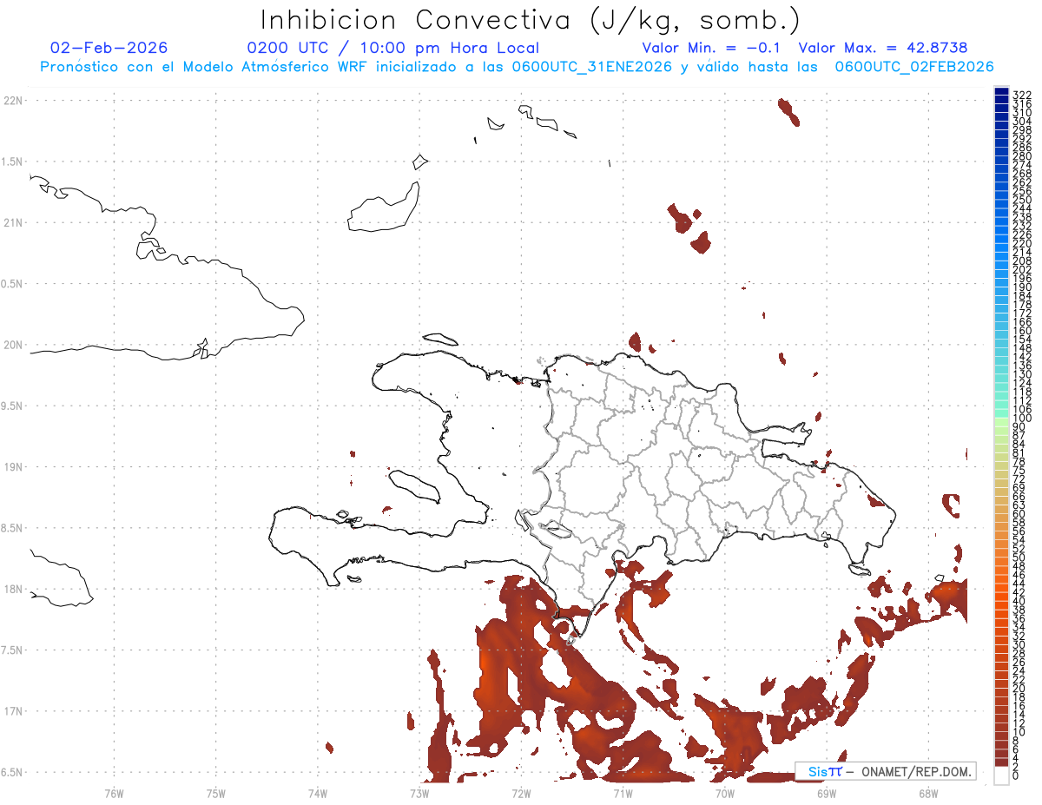1042x805 pixels.
Task: Click the "19N" latitude label
Action: click(x=13, y=467)
